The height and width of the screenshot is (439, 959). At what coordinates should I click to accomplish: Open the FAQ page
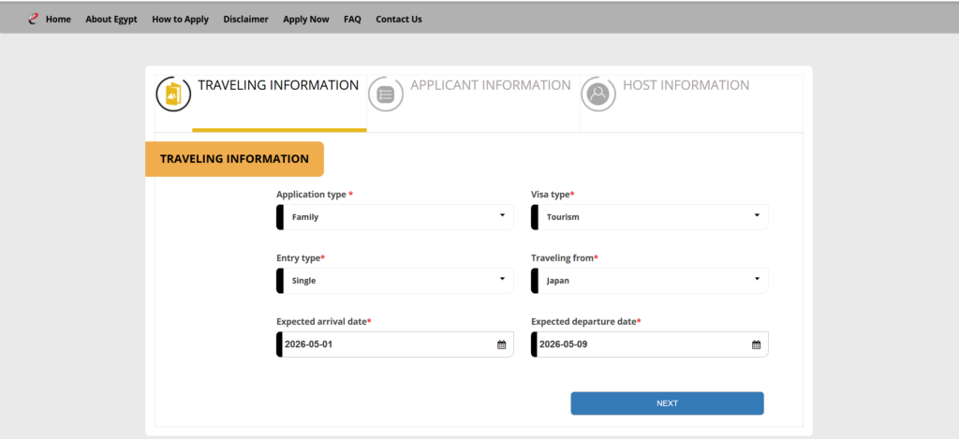(352, 19)
